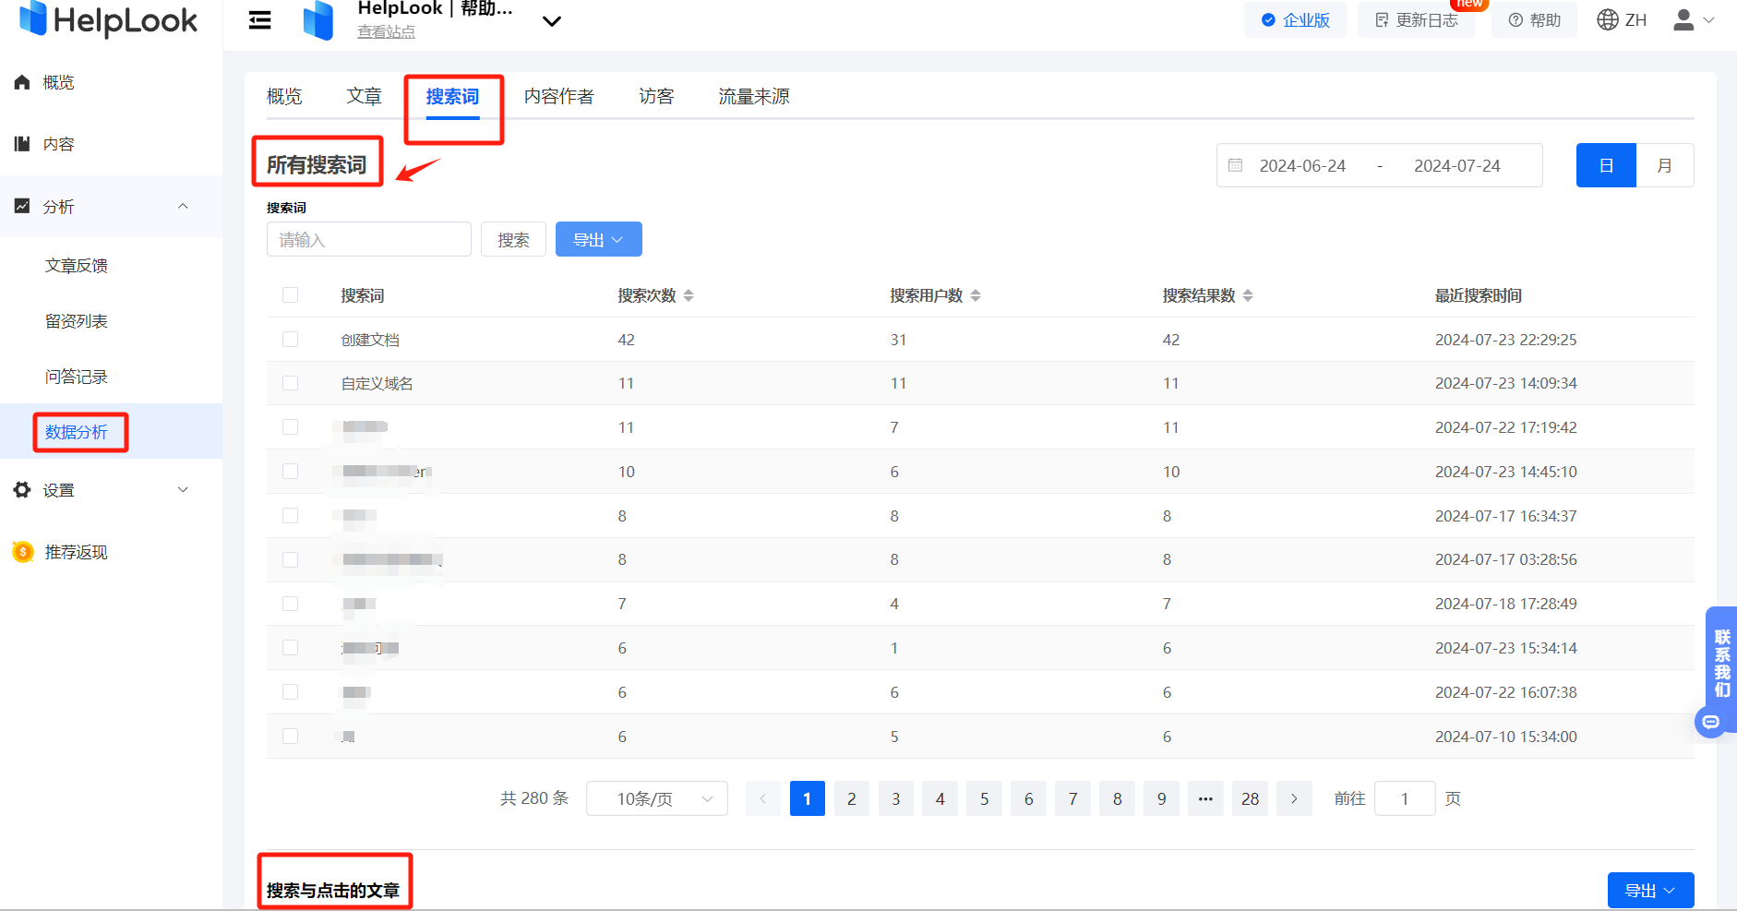Sort by 搜索结果数 column arrows

point(1248,295)
